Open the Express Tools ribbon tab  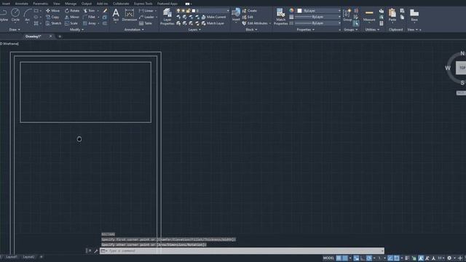point(143,4)
